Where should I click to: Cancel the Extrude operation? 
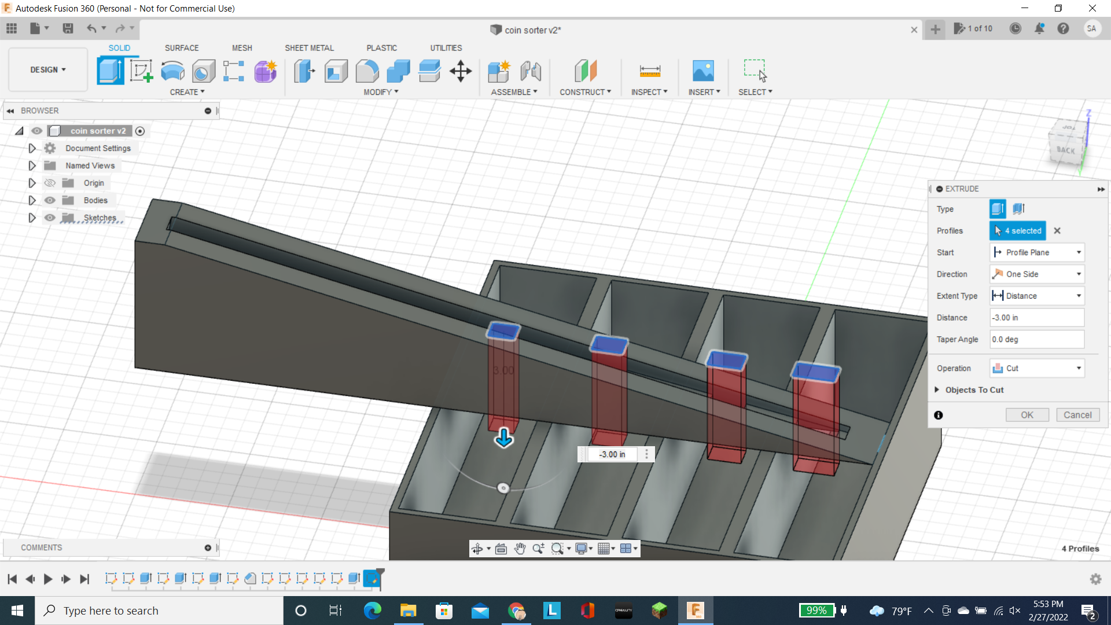coord(1077,414)
